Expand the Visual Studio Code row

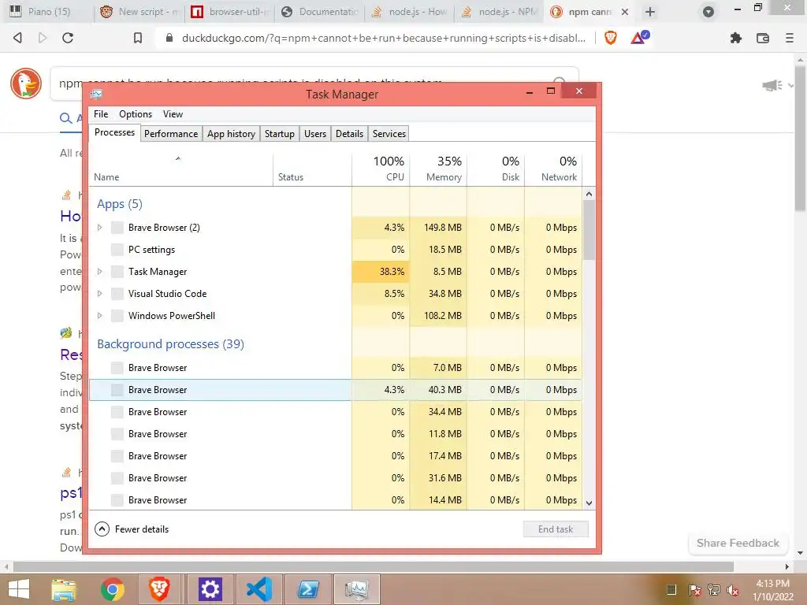tap(100, 294)
